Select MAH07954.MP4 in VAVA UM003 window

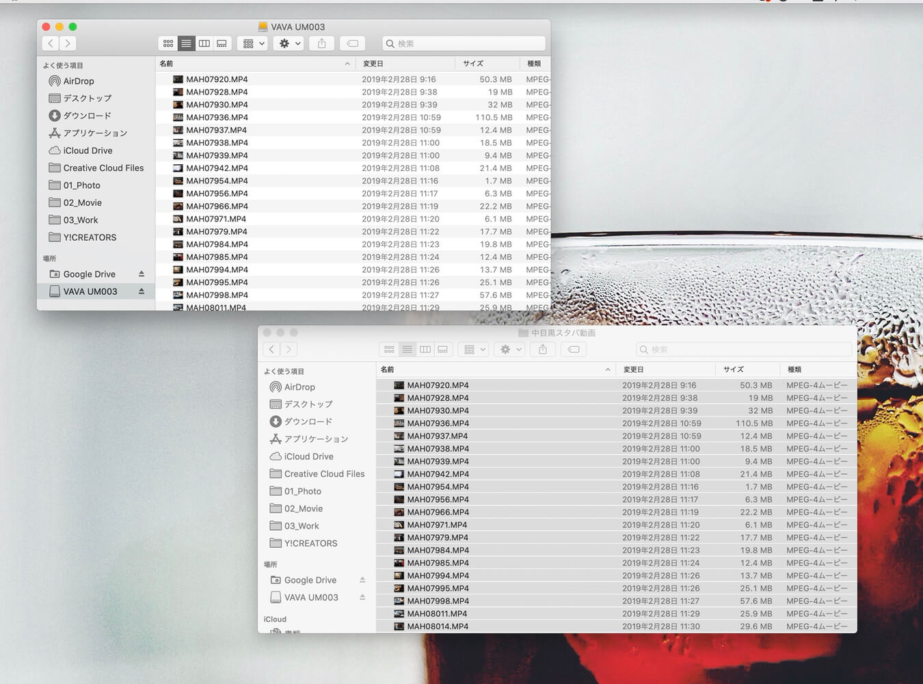(353, 181)
